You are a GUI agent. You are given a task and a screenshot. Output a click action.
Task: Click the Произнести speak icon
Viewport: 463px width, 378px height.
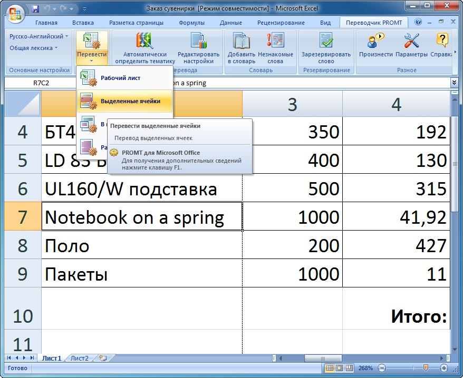coord(375,41)
